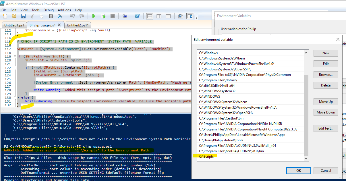This screenshot has width=346, height=181.
Task: Click the editor horizontal scrollbar left arrow
Action: [x=3, y=110]
